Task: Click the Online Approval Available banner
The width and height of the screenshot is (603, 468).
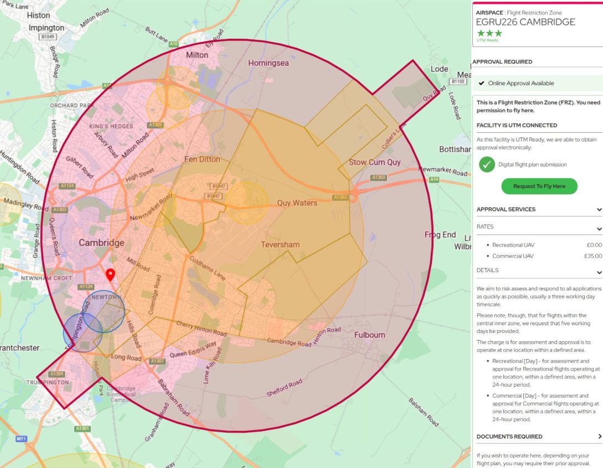Action: click(537, 84)
